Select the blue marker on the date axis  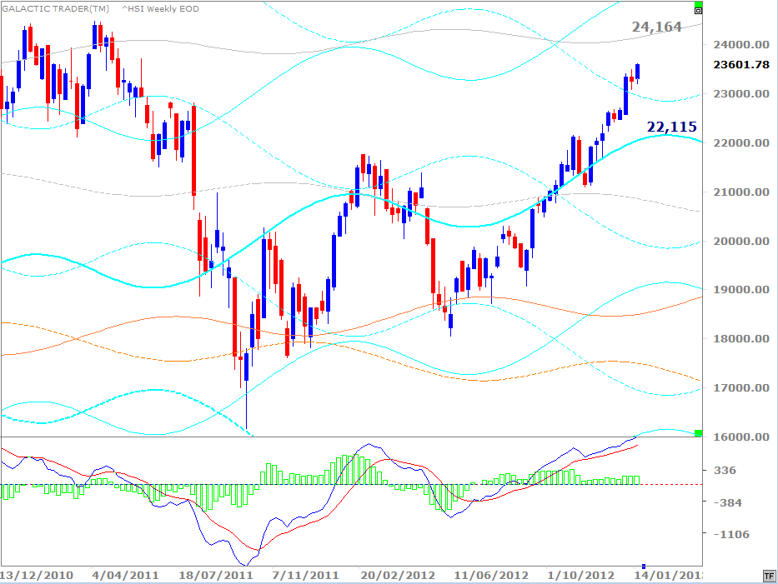click(x=644, y=566)
